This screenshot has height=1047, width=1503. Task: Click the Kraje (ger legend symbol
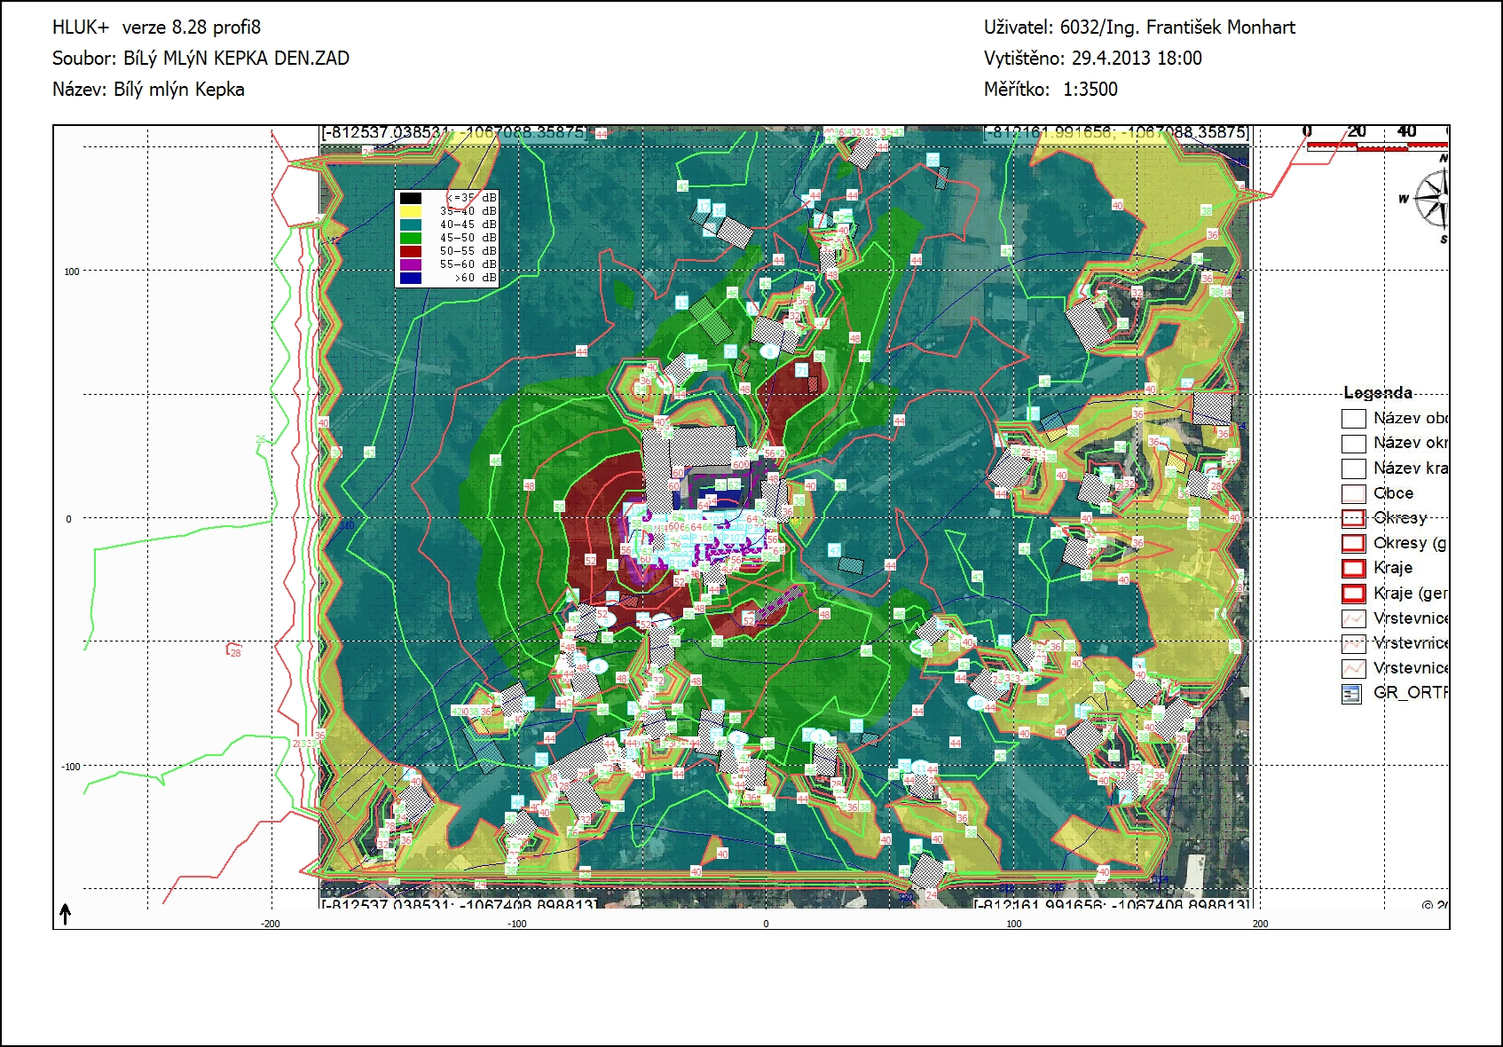(x=1353, y=593)
